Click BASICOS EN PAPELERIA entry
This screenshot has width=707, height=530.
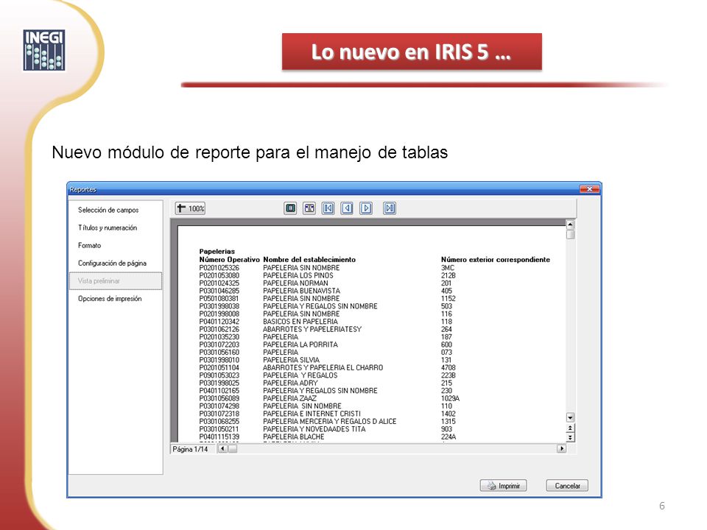coord(300,322)
